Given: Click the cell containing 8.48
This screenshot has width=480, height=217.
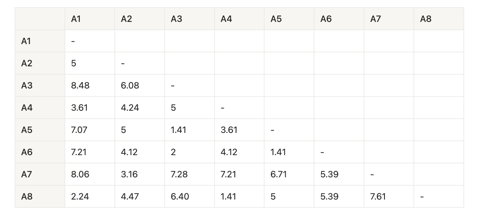Looking at the screenshot, I should (x=80, y=86).
